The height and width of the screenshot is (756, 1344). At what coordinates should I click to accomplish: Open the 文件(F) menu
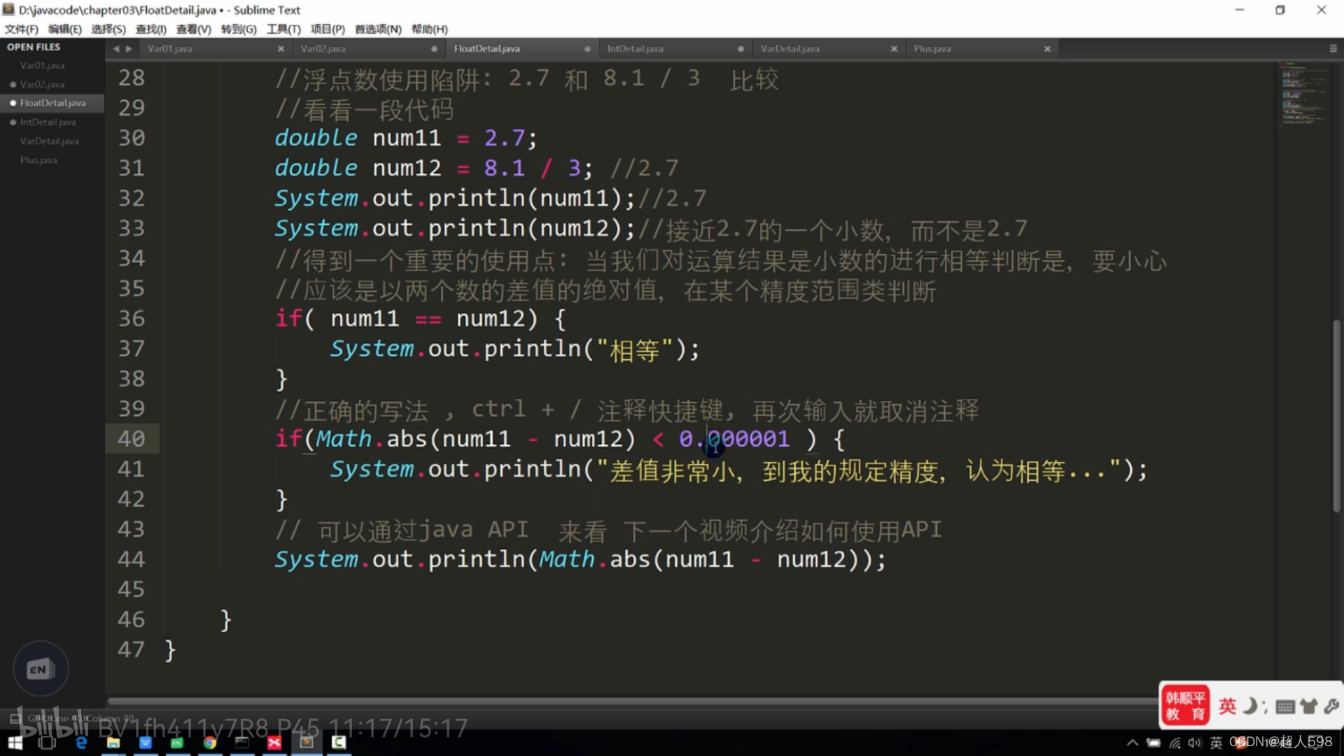(x=22, y=29)
